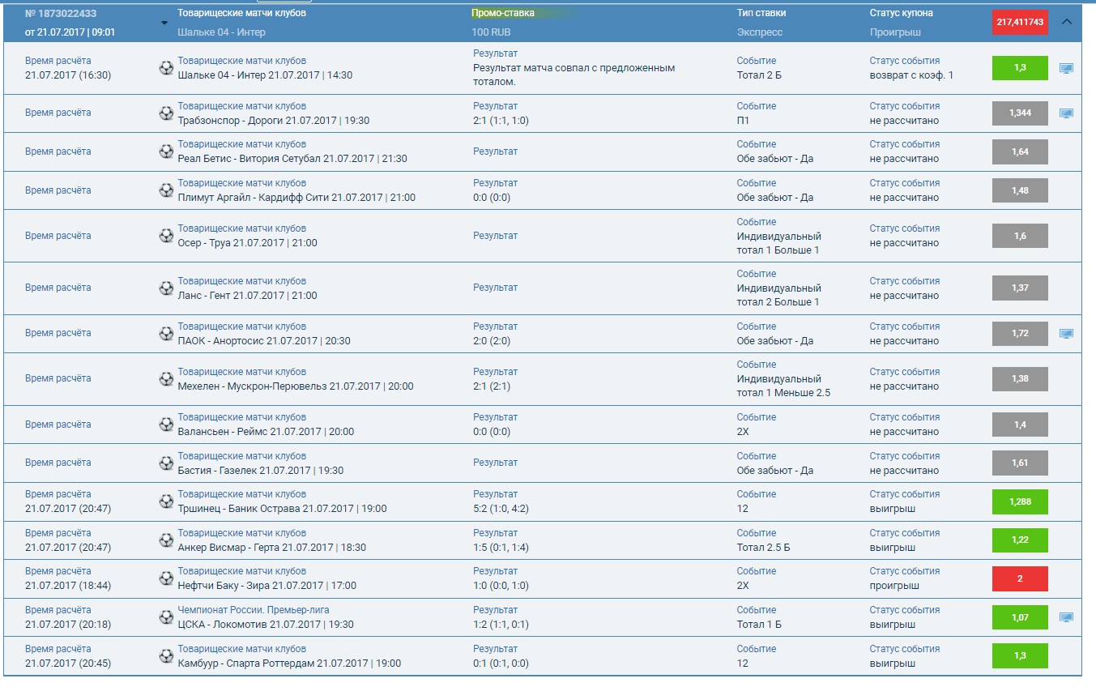Viewport: 1096px width, 687px height.
Task: Open monitor icon for ЦСКА - Локомотив row
Action: click(1066, 617)
